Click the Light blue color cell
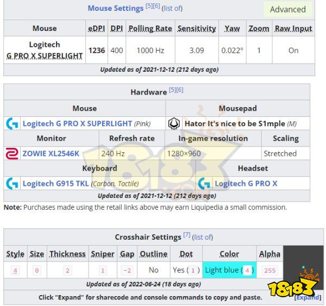Viewport: 326px width, 306px height. (229, 270)
